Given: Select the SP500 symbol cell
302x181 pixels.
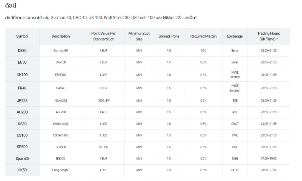Looking at the screenshot, I should tap(22, 147).
